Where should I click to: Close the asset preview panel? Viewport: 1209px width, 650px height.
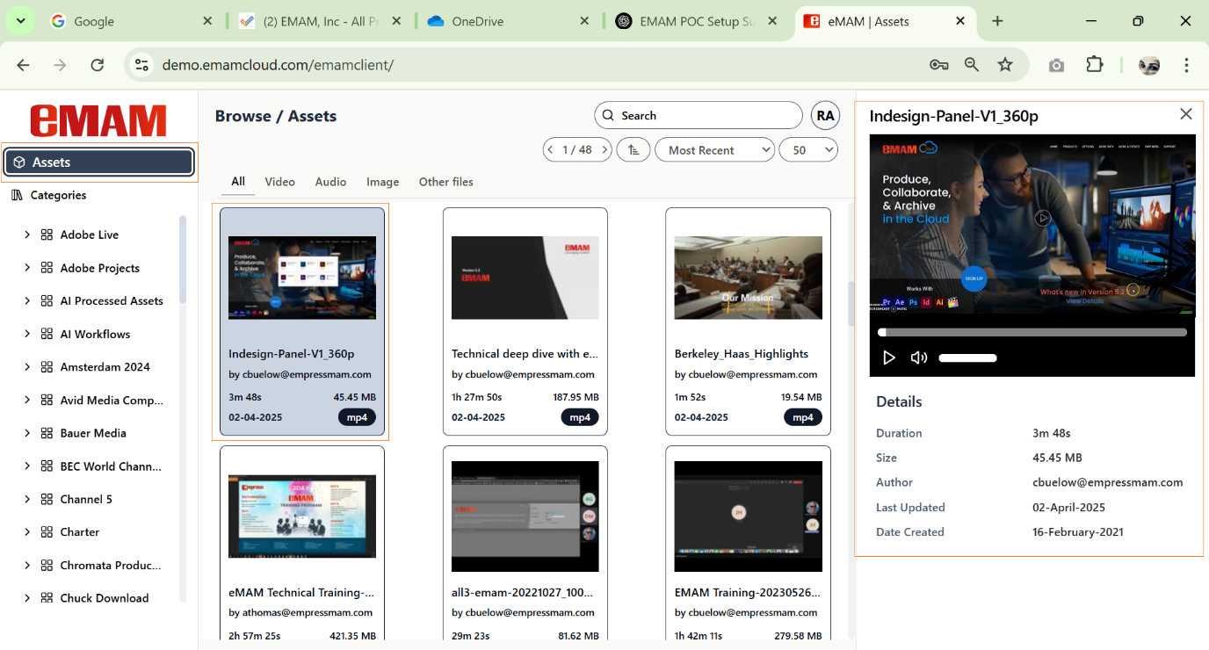(x=1186, y=114)
